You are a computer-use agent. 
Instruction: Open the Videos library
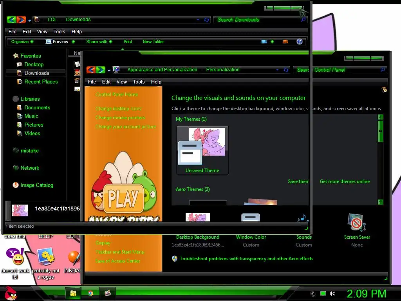click(28, 133)
